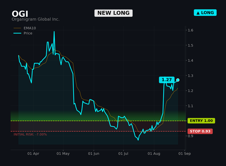Click the 01 Aug date axis label
This screenshot has width=226, height=166.
click(154, 153)
